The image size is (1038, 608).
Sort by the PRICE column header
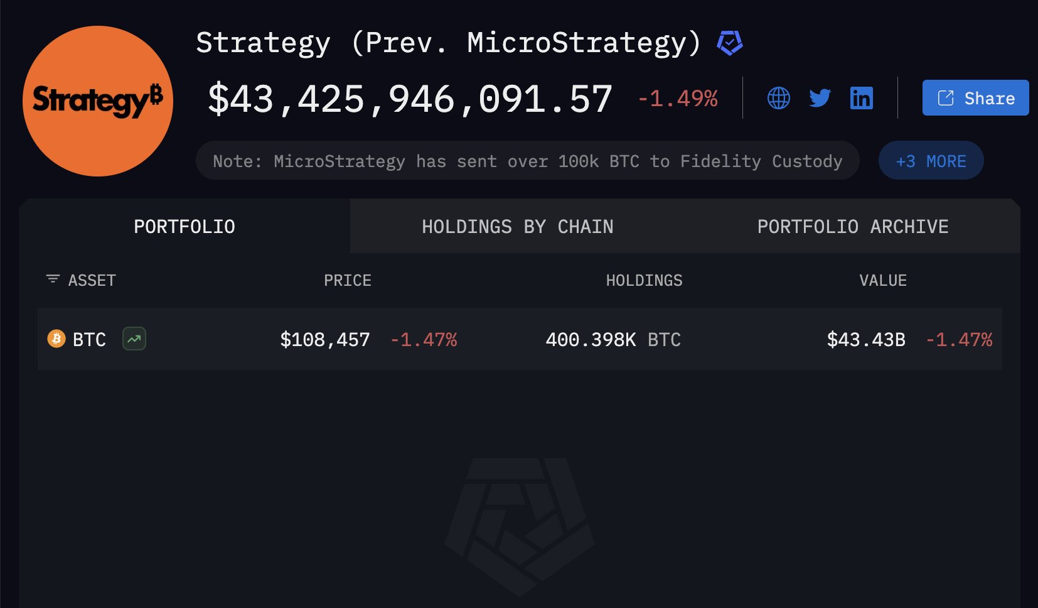(347, 280)
